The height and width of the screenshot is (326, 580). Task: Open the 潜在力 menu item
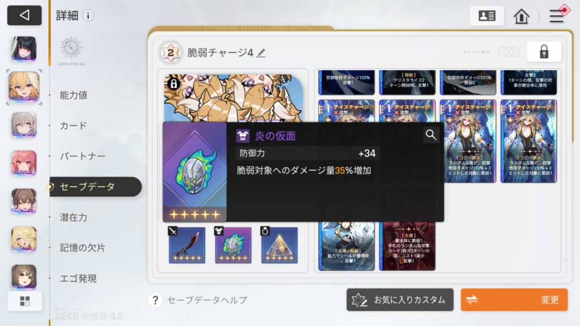(74, 217)
